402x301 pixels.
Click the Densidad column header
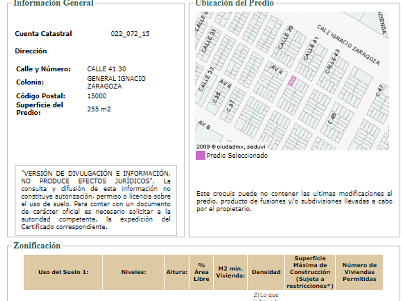pyautogui.click(x=266, y=272)
